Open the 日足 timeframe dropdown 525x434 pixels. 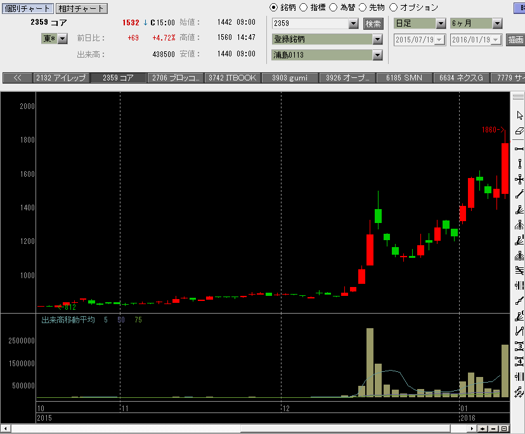click(441, 23)
